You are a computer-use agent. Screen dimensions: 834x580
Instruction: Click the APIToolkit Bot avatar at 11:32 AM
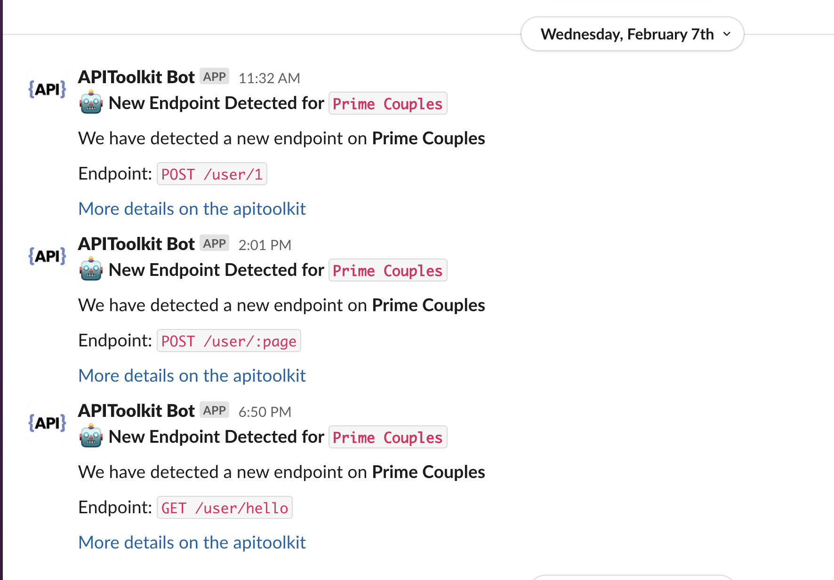coord(48,89)
